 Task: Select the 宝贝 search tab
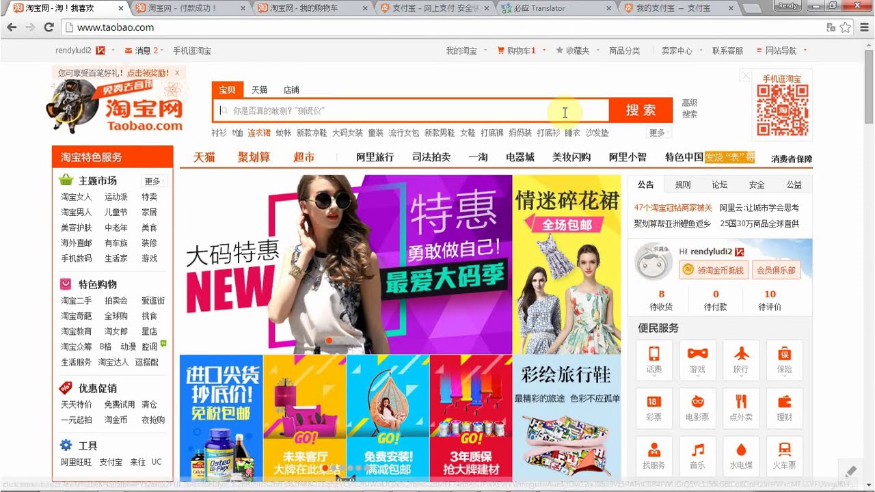(x=227, y=90)
